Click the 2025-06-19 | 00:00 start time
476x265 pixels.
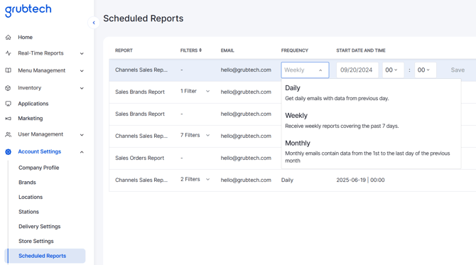pyautogui.click(x=360, y=180)
